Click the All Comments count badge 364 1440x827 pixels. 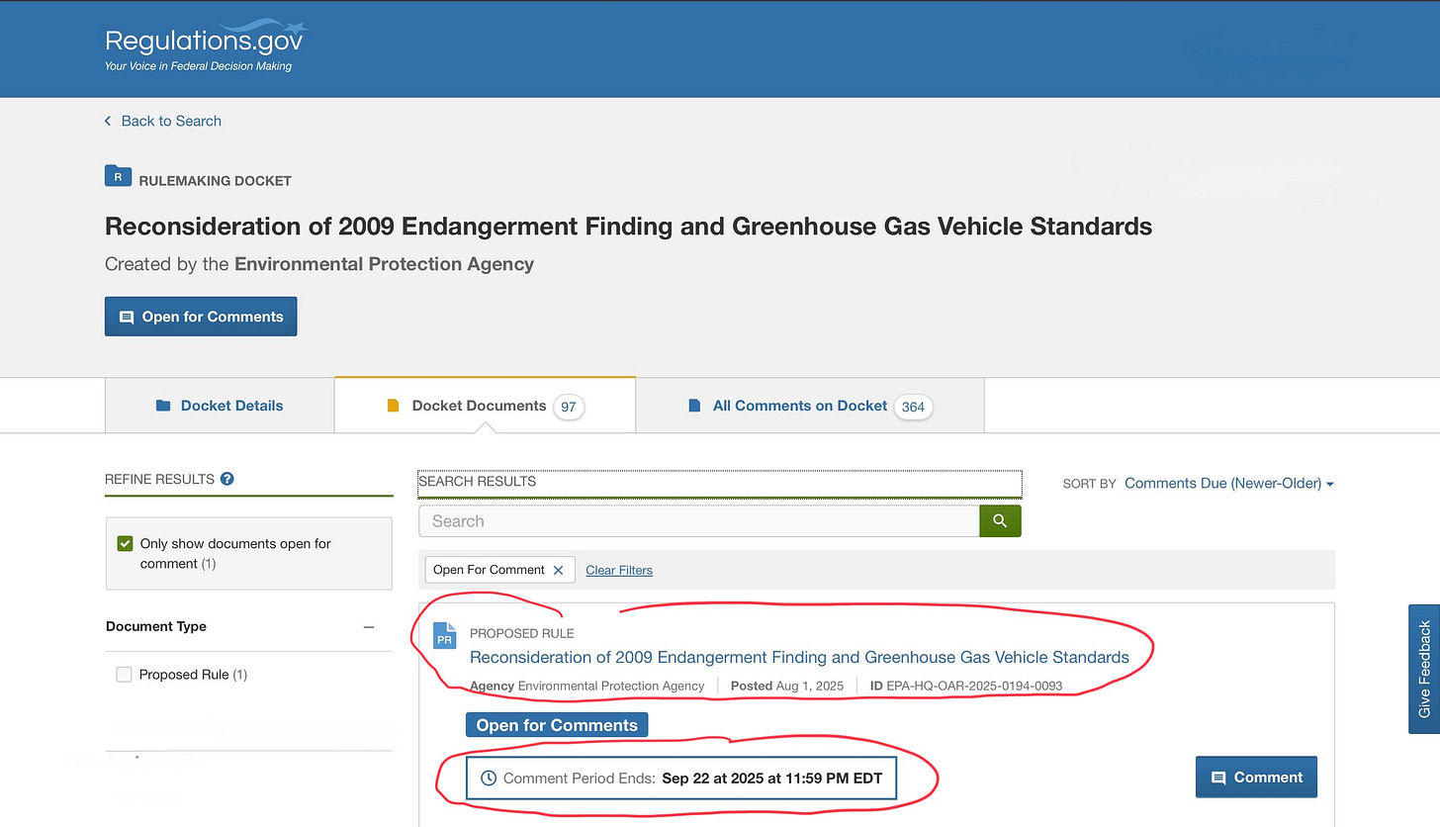[x=913, y=407]
